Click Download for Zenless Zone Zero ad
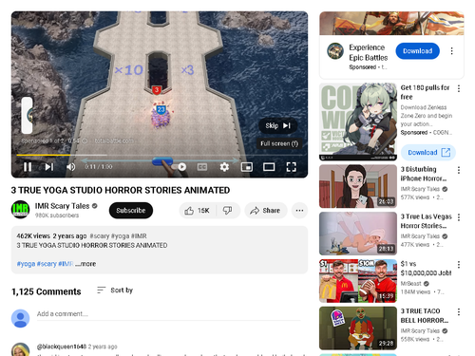The width and height of the screenshot is (475, 356). [x=428, y=153]
